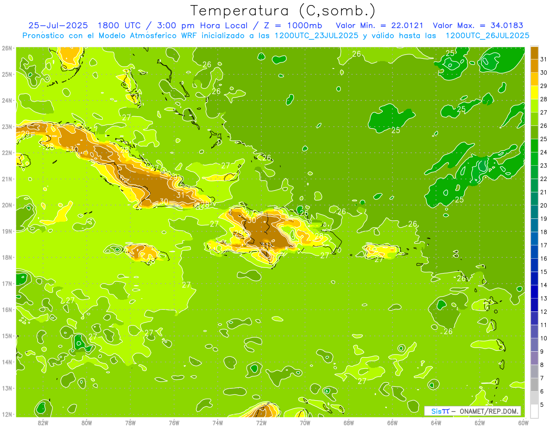
Task: Click the 'Sisπ – ONAMET/REP.DOM.' credit box
Action: (x=472, y=411)
